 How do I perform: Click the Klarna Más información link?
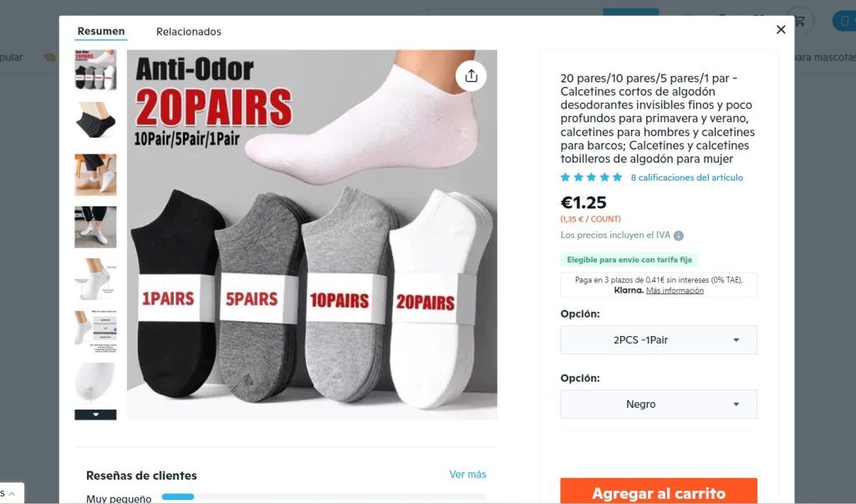coord(675,291)
